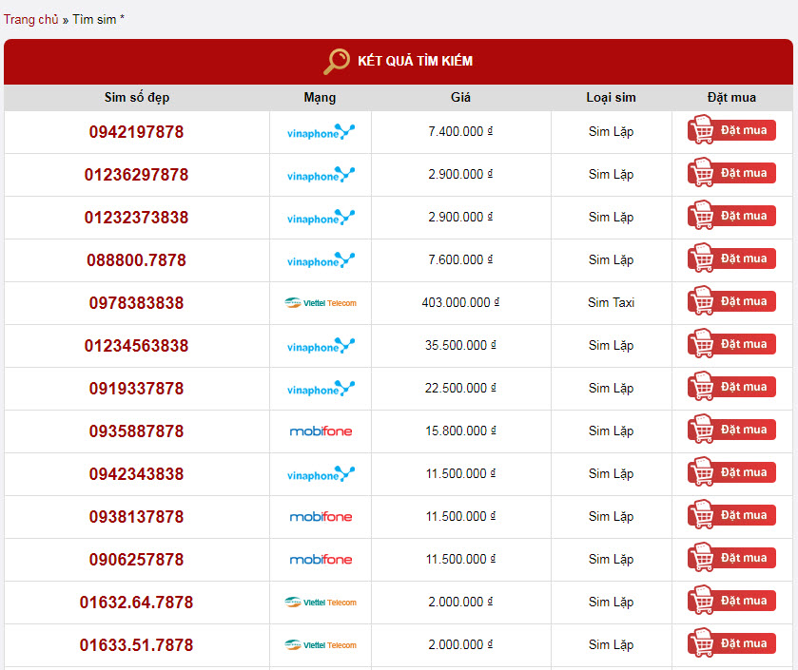Select sim number 01633.51.7878
This screenshot has height=670, width=798.
pos(136,645)
